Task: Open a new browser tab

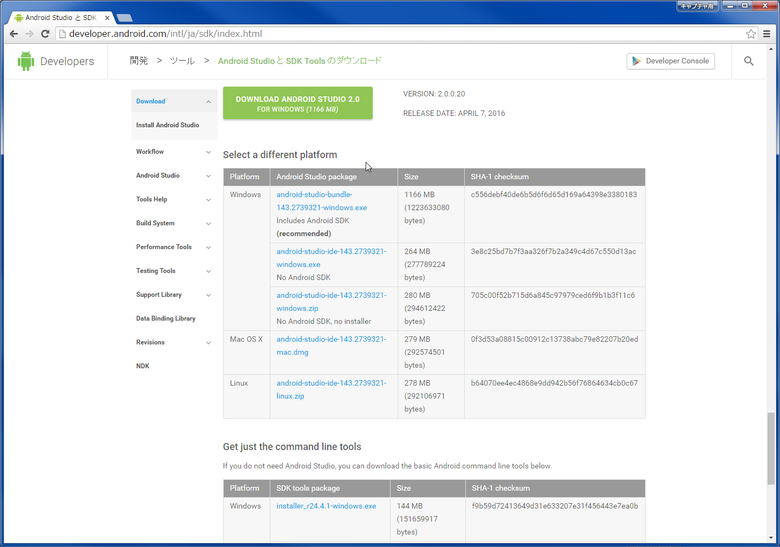Action: [x=124, y=18]
